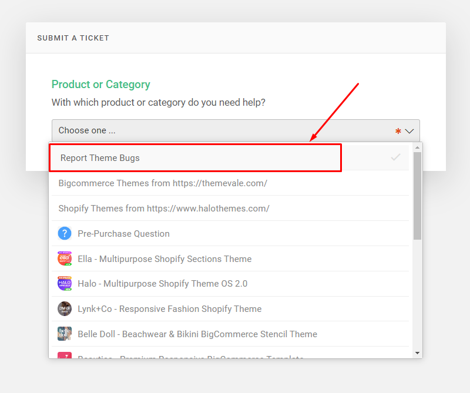Screen dimensions: 470x393
Task: Choose Bigcommerce Themes from themevale.com option
Action: click(230, 183)
